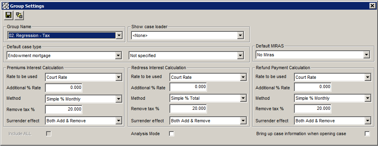The height and width of the screenshot is (146, 378).
Task: Expand Redress Interest Surrender effect dropdown
Action: click(x=243, y=121)
